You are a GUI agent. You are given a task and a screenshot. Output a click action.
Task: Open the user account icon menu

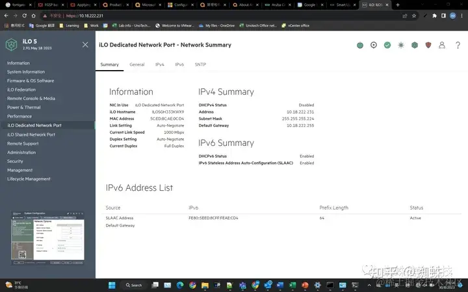coord(442,45)
